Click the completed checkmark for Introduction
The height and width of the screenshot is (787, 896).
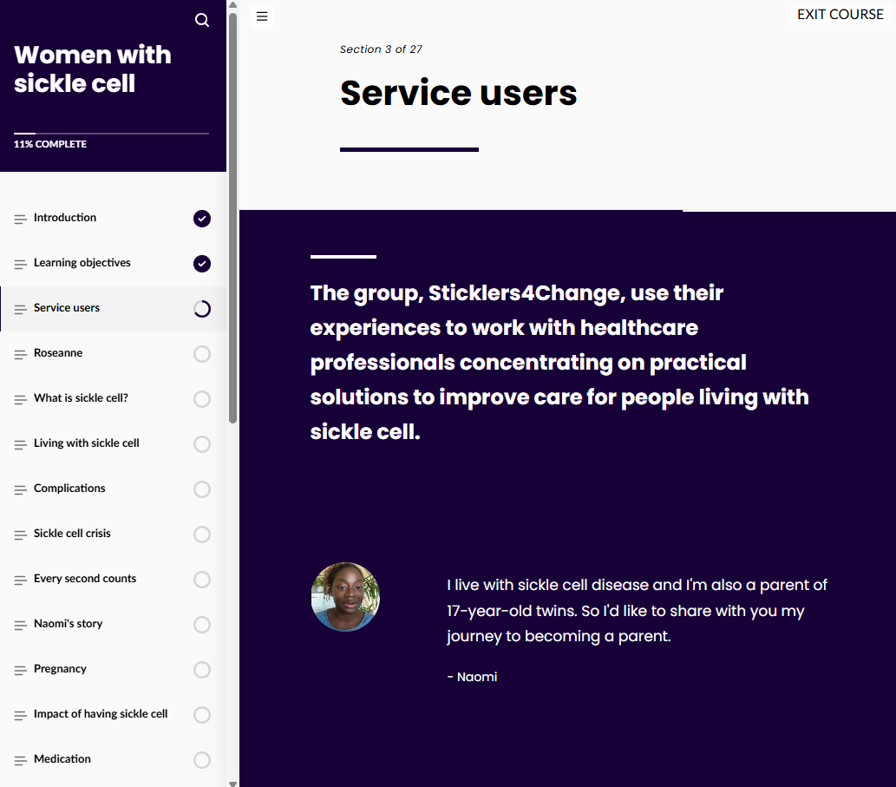pos(202,219)
